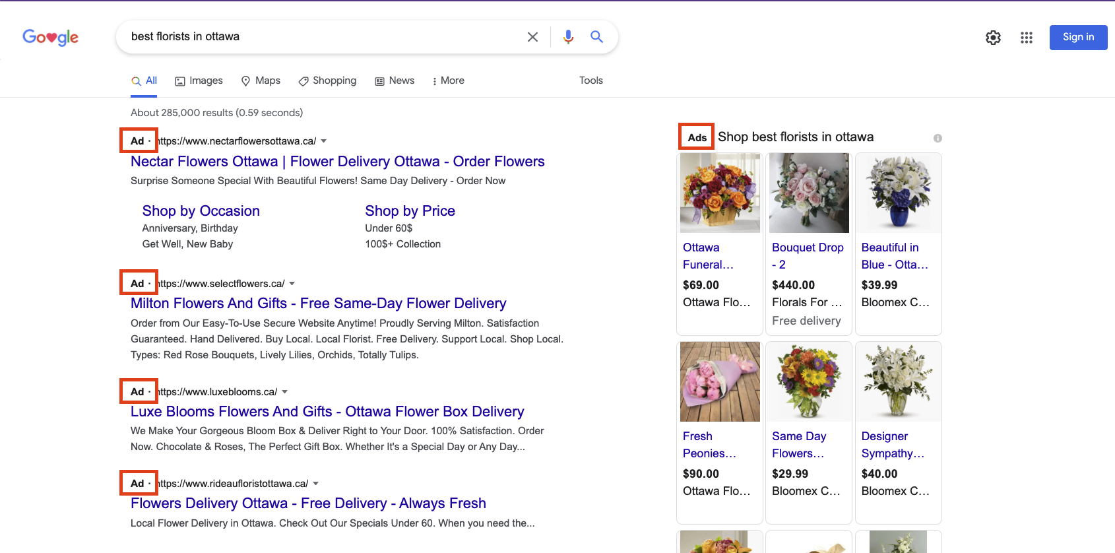The width and height of the screenshot is (1115, 553).
Task: Expand dropdown arrow beside nectarflowersottawa.ca URL
Action: pyautogui.click(x=324, y=141)
